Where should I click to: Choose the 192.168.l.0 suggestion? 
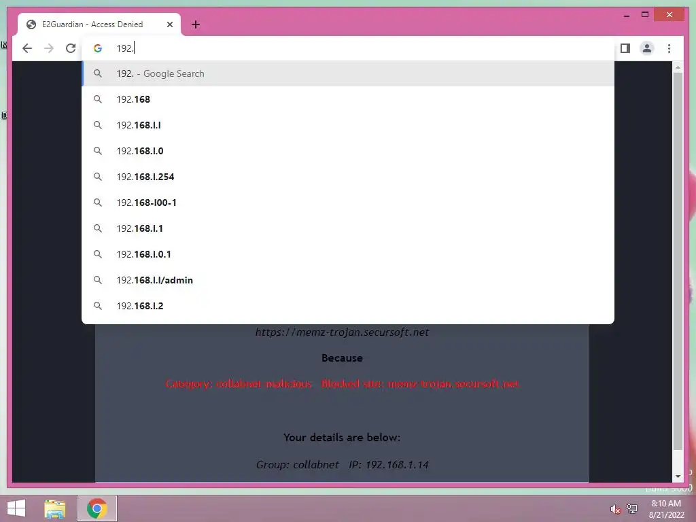tap(348, 151)
